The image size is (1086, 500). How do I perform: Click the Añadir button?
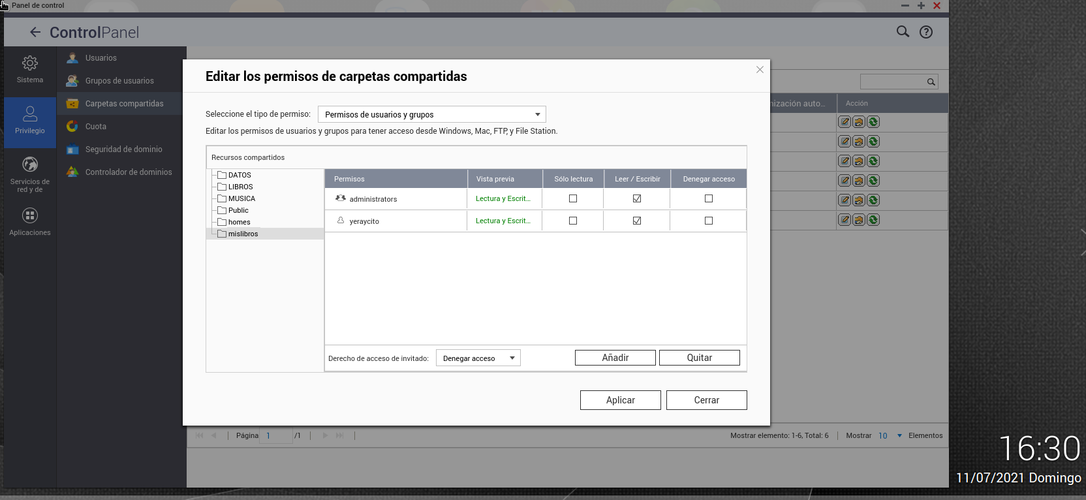coord(615,358)
